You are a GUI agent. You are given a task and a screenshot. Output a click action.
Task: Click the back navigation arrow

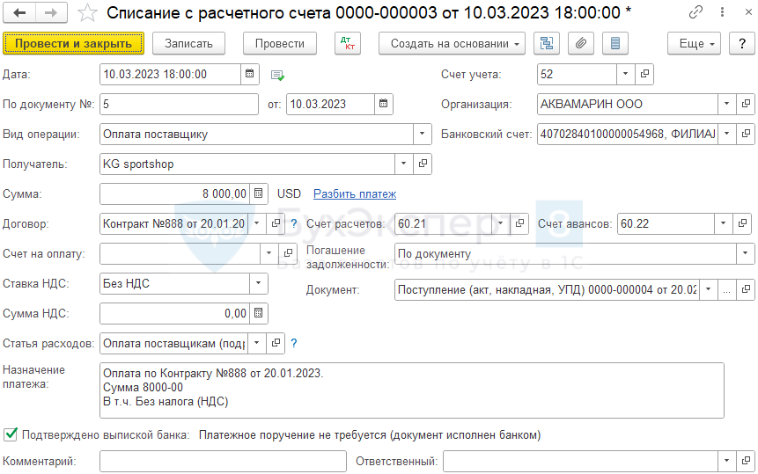coord(19,12)
